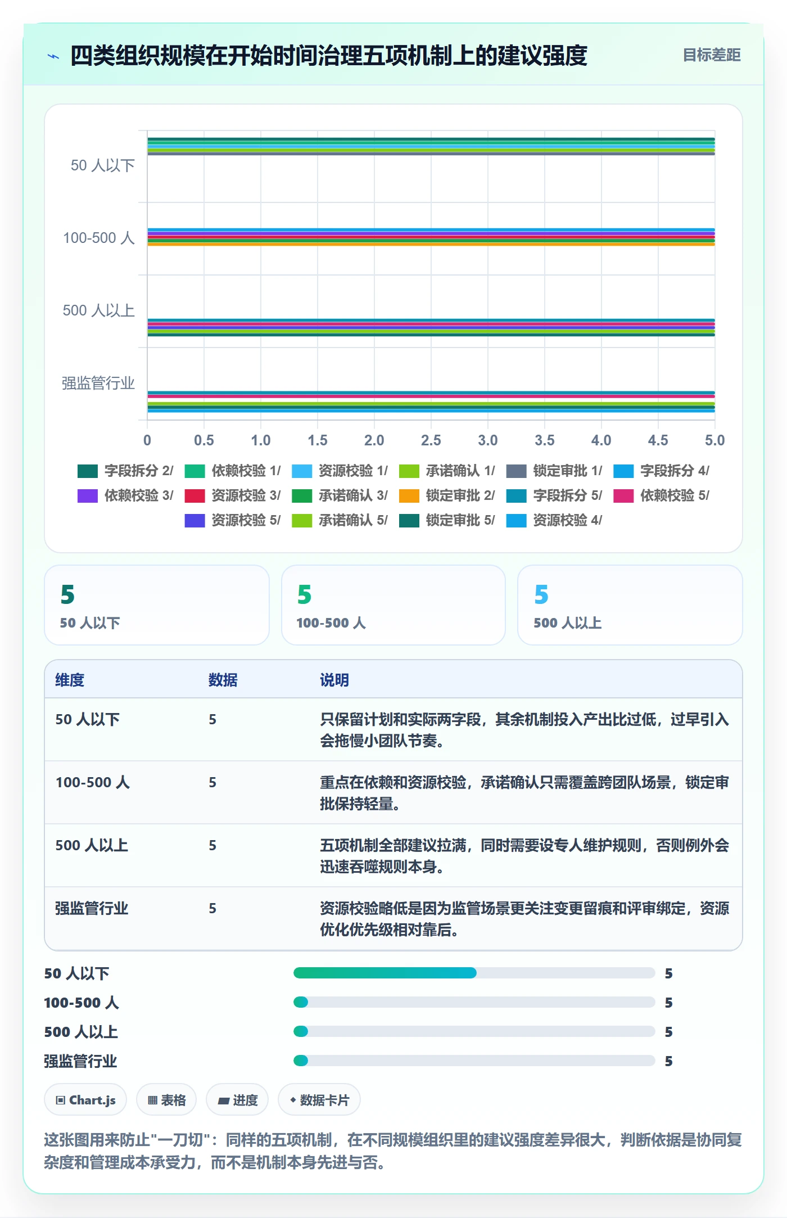The width and height of the screenshot is (787, 1218).
Task: Click the 100-500 人 chart bar group
Action: pos(431,237)
